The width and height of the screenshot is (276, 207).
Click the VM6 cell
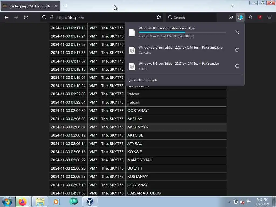point(93,193)
